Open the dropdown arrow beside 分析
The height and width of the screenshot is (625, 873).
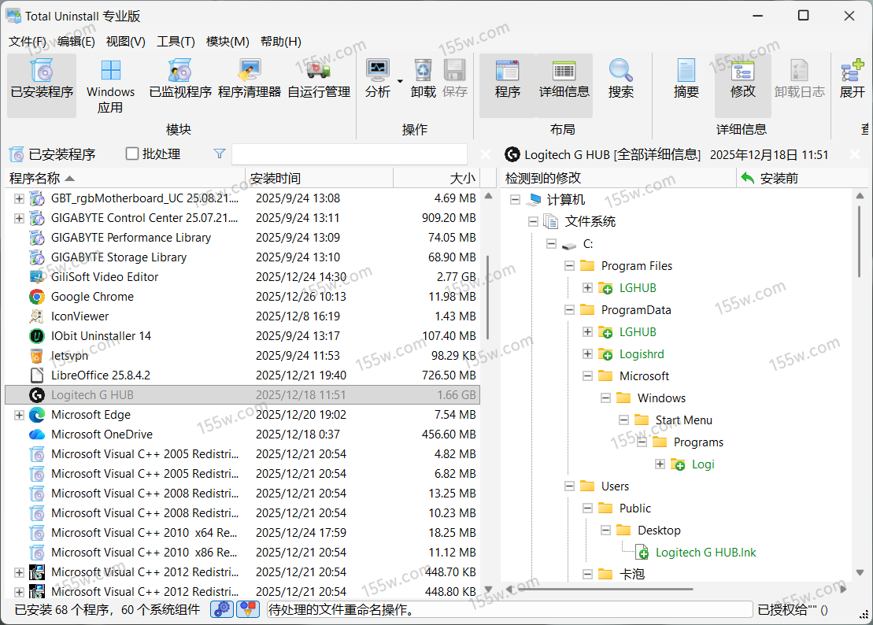coord(400,81)
